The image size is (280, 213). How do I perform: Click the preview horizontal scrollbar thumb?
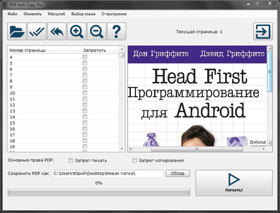pyautogui.click(x=197, y=149)
